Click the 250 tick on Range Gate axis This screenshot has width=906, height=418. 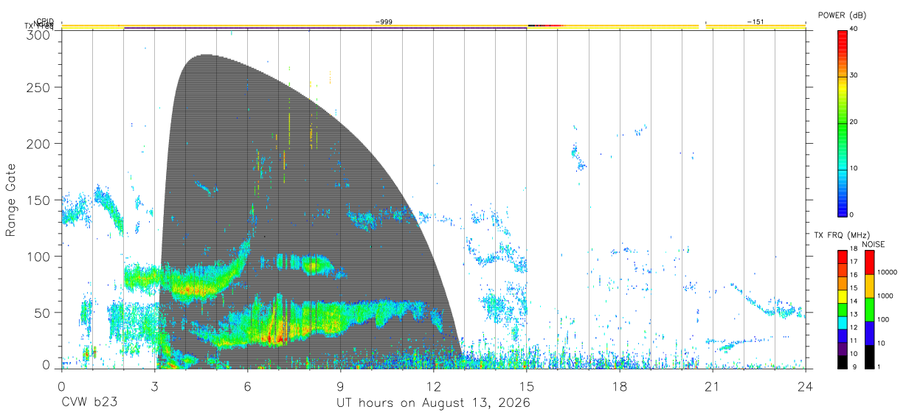tap(37, 87)
